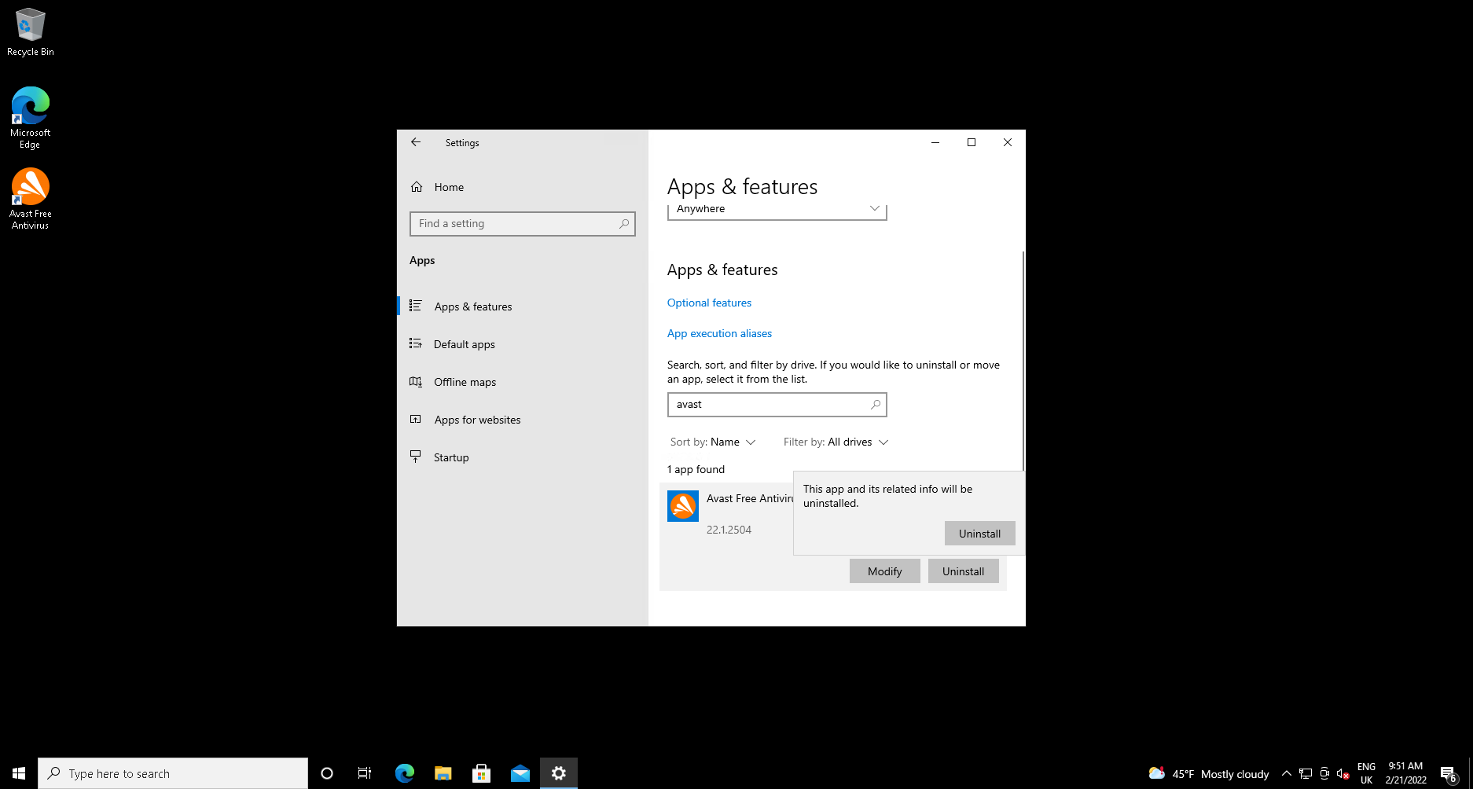Open Avast Free Antivirus desktop shortcut

(30, 198)
